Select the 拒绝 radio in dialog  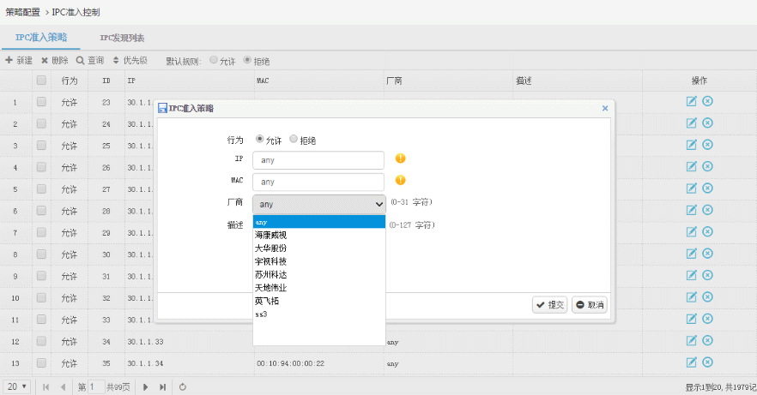[x=294, y=140]
